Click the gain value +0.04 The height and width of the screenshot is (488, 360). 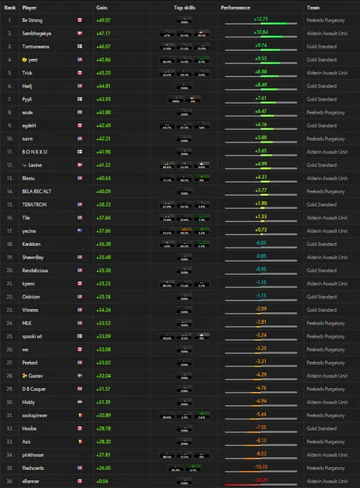(x=102, y=481)
